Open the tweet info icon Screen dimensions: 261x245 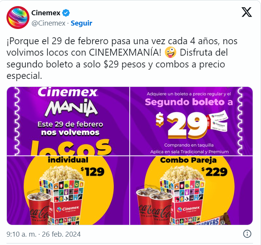coord(247,234)
